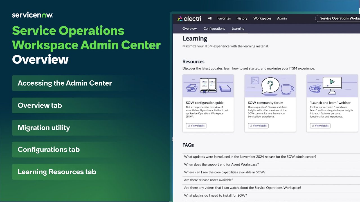Image resolution: width=360 pixels, height=202 pixels.
Task: Open the Favorites menu
Action: [x=224, y=18]
